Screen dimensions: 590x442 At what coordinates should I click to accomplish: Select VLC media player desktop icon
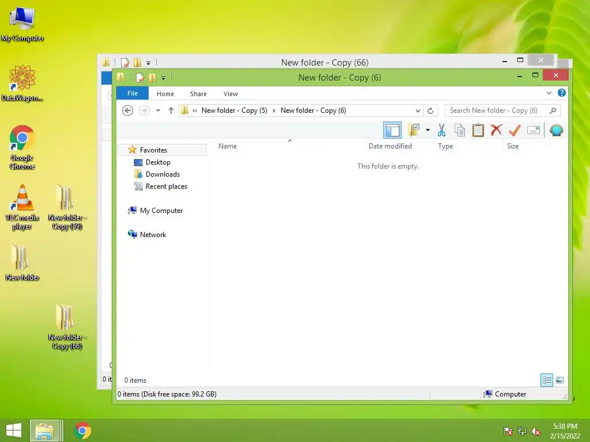22,207
